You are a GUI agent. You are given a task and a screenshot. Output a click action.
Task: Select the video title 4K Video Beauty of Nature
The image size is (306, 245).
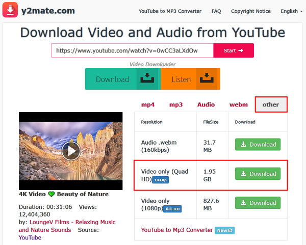click(64, 194)
